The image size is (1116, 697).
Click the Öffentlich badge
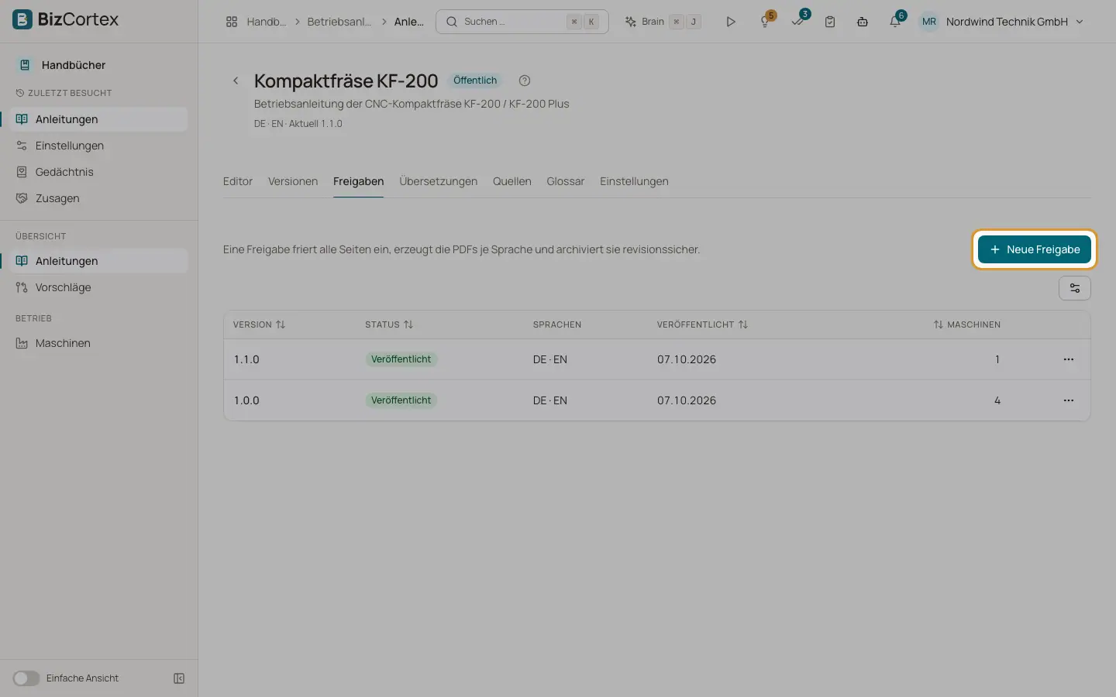click(475, 81)
